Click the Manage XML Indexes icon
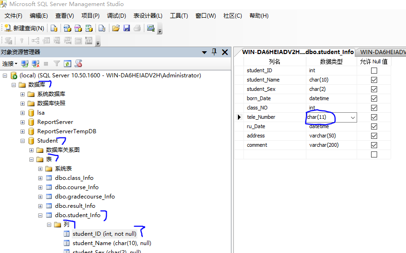This screenshot has width=406, height=253. (68, 41)
